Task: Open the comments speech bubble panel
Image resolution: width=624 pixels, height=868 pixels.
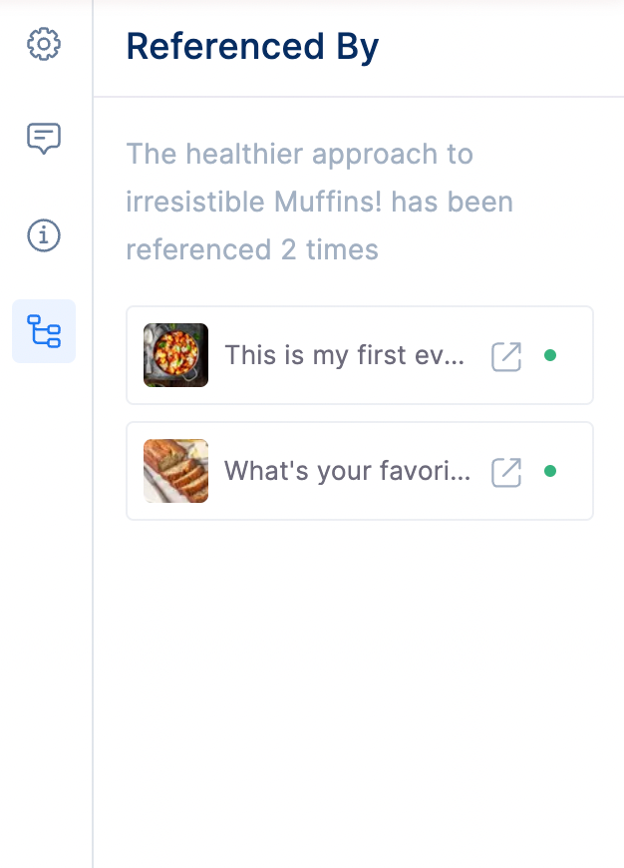Action: pyautogui.click(x=44, y=139)
